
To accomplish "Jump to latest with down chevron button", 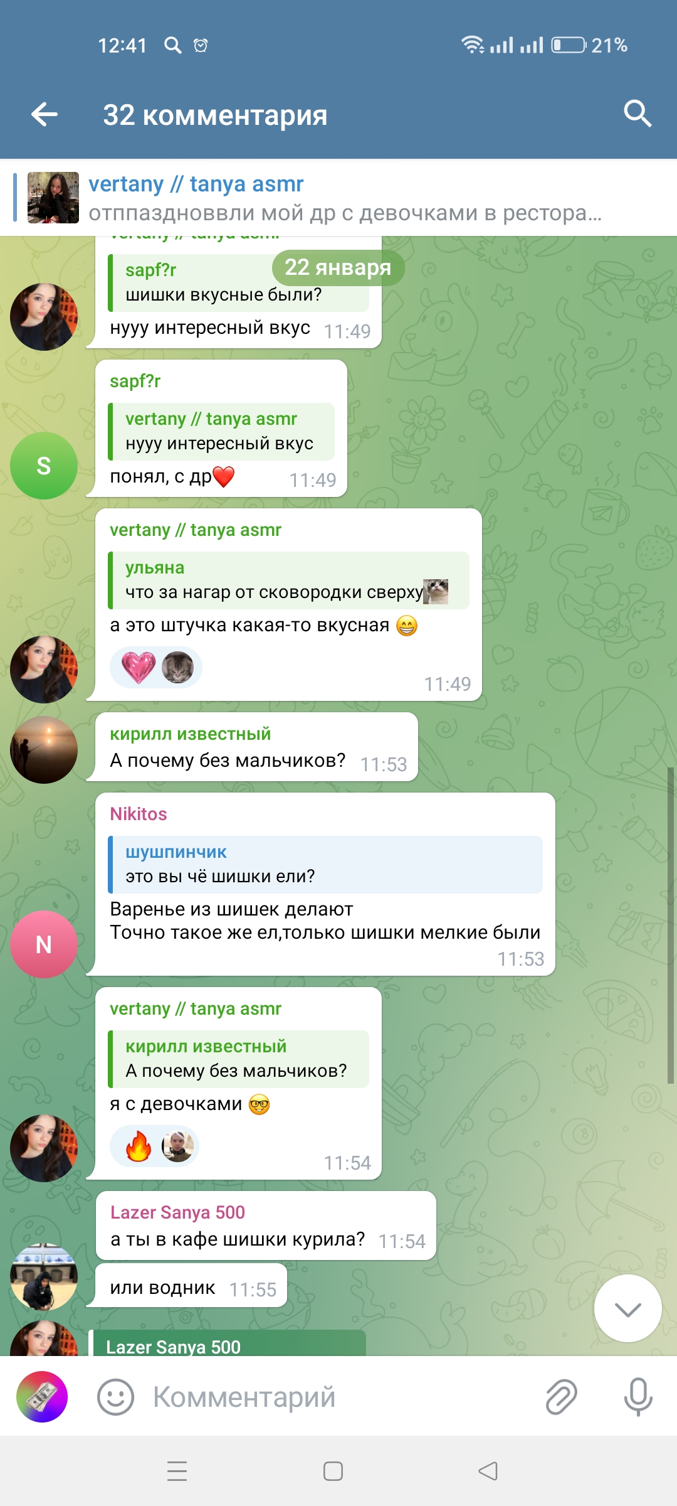I will point(627,1308).
